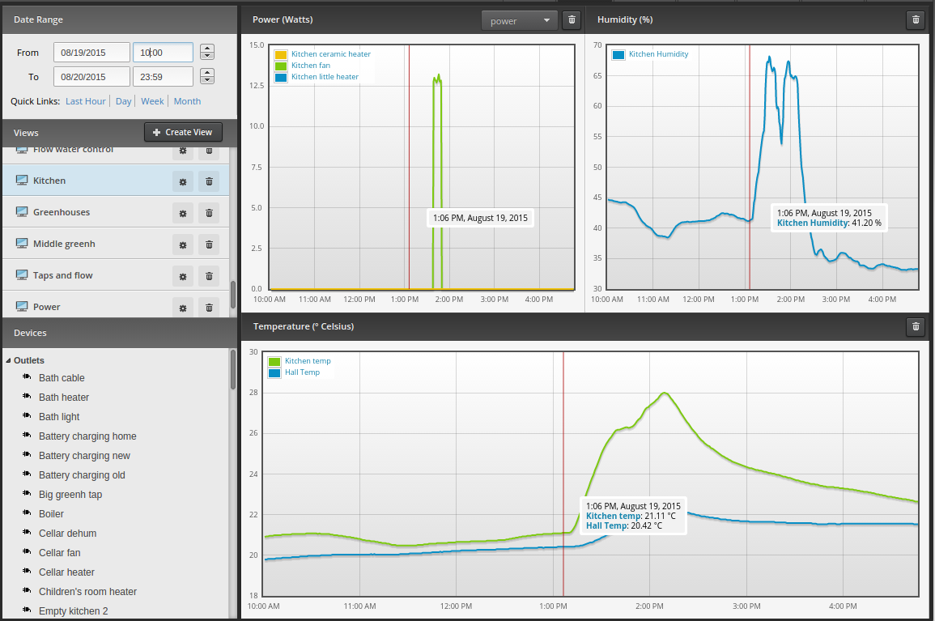Select the Power view
Screen dimensions: 935x621
click(x=116, y=305)
